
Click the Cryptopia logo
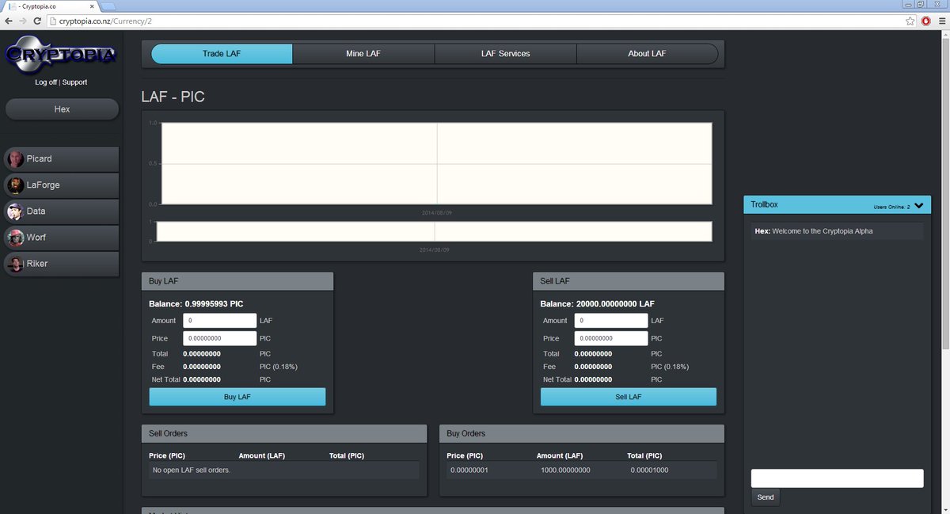click(60, 55)
